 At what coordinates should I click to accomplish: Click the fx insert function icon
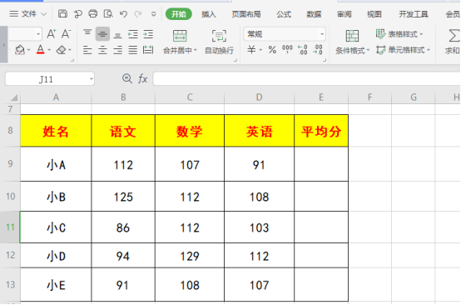[x=142, y=78]
